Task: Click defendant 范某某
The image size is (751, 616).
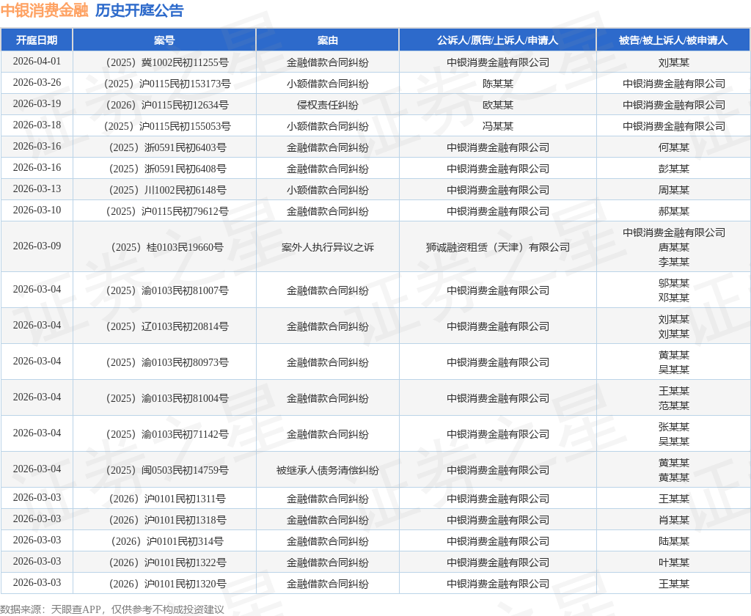Action: [673, 406]
